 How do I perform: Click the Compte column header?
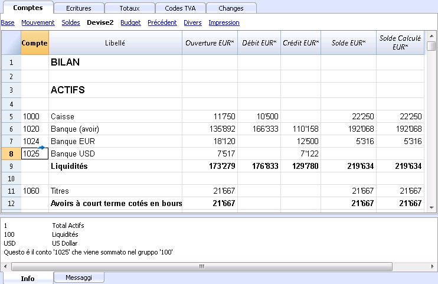(35, 43)
